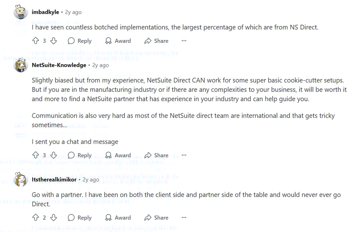Downvote the 'Go with a partner' comment
This screenshot has height=232, width=355.
tap(54, 217)
